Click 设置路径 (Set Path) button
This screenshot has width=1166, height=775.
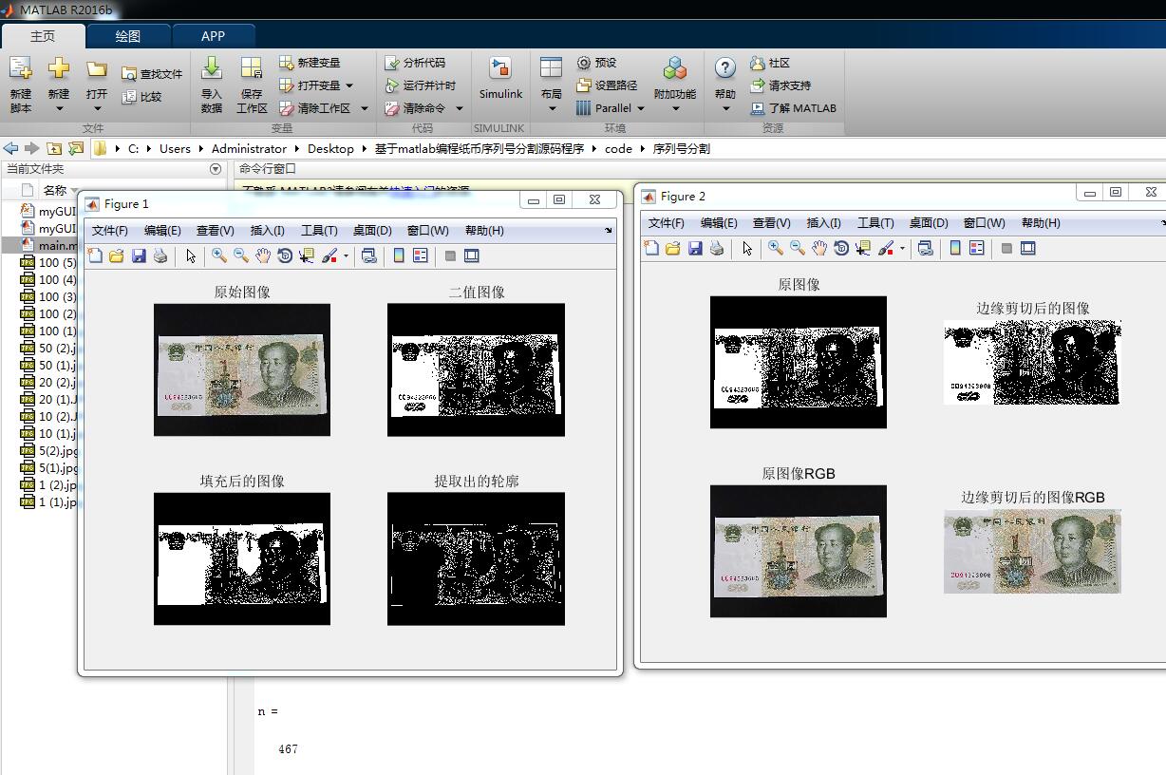607,85
